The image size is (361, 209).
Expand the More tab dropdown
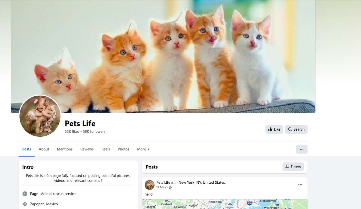(143, 149)
